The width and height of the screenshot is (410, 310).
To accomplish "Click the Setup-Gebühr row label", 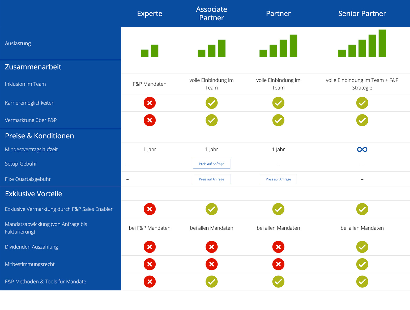I will [x=21, y=164].
